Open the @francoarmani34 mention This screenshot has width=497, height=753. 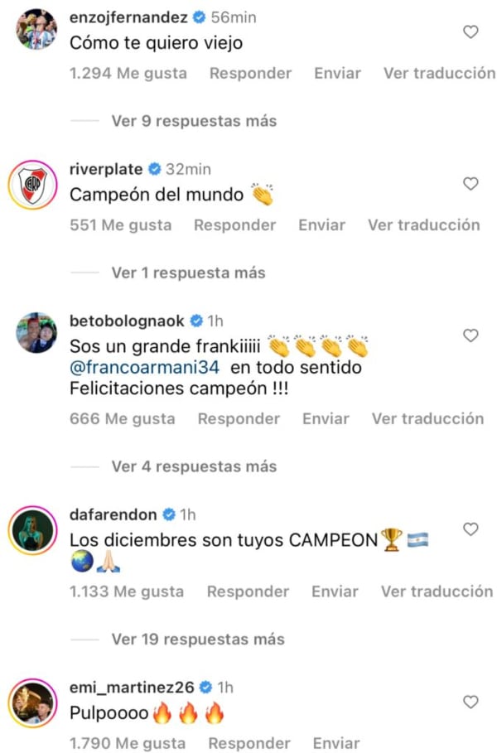point(144,367)
